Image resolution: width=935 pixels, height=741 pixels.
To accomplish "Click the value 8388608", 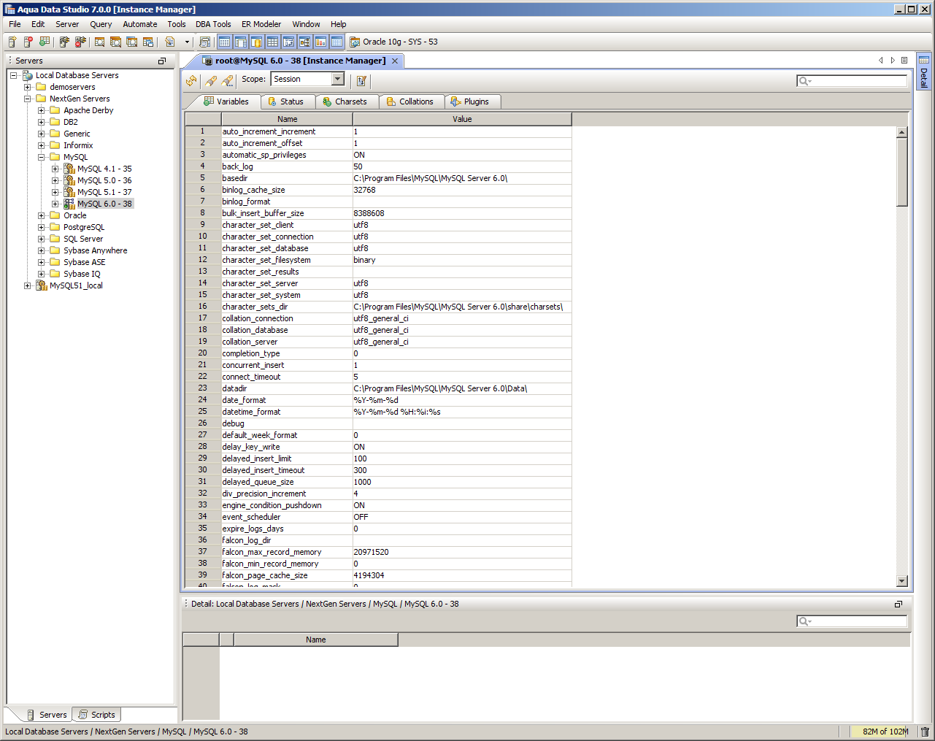I will point(369,213).
